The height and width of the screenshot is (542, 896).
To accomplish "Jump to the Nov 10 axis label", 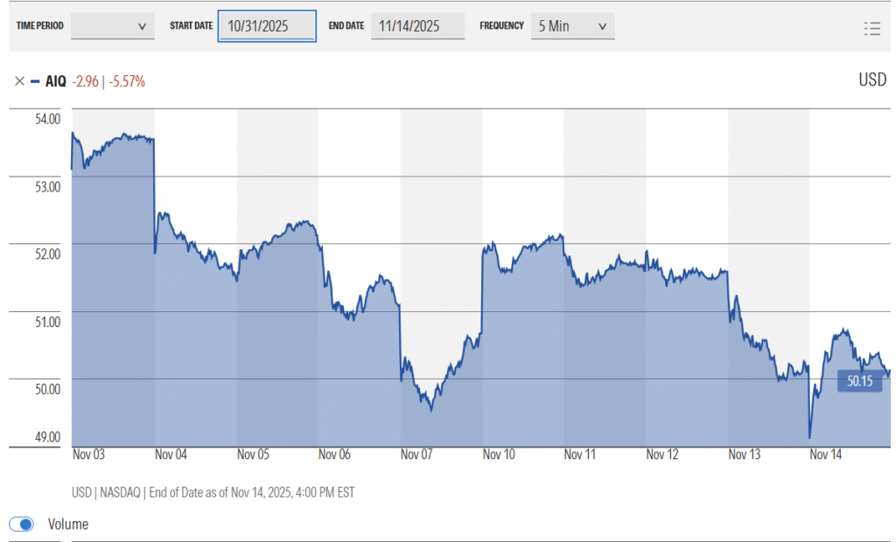I will [499, 455].
